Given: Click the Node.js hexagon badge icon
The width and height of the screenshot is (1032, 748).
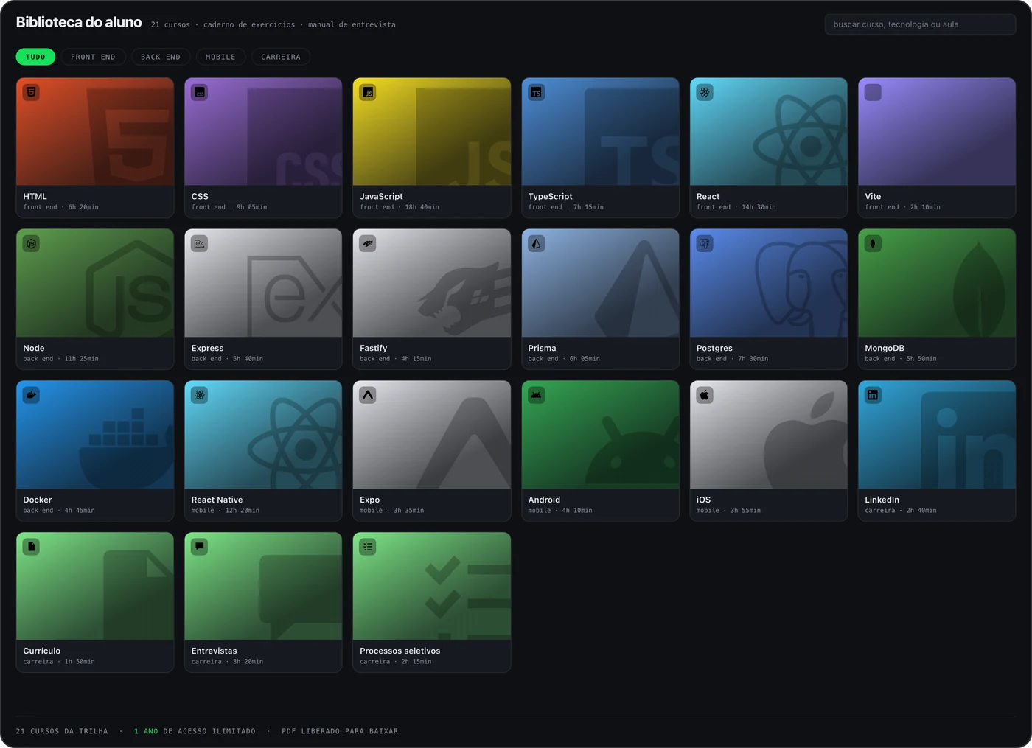Looking at the screenshot, I should click(31, 243).
